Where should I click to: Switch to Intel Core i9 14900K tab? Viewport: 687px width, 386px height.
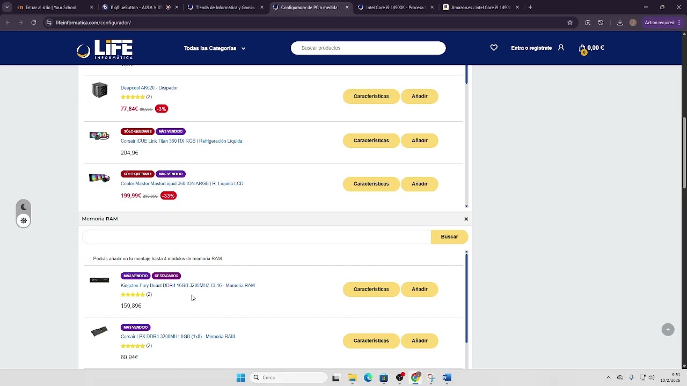tap(396, 8)
